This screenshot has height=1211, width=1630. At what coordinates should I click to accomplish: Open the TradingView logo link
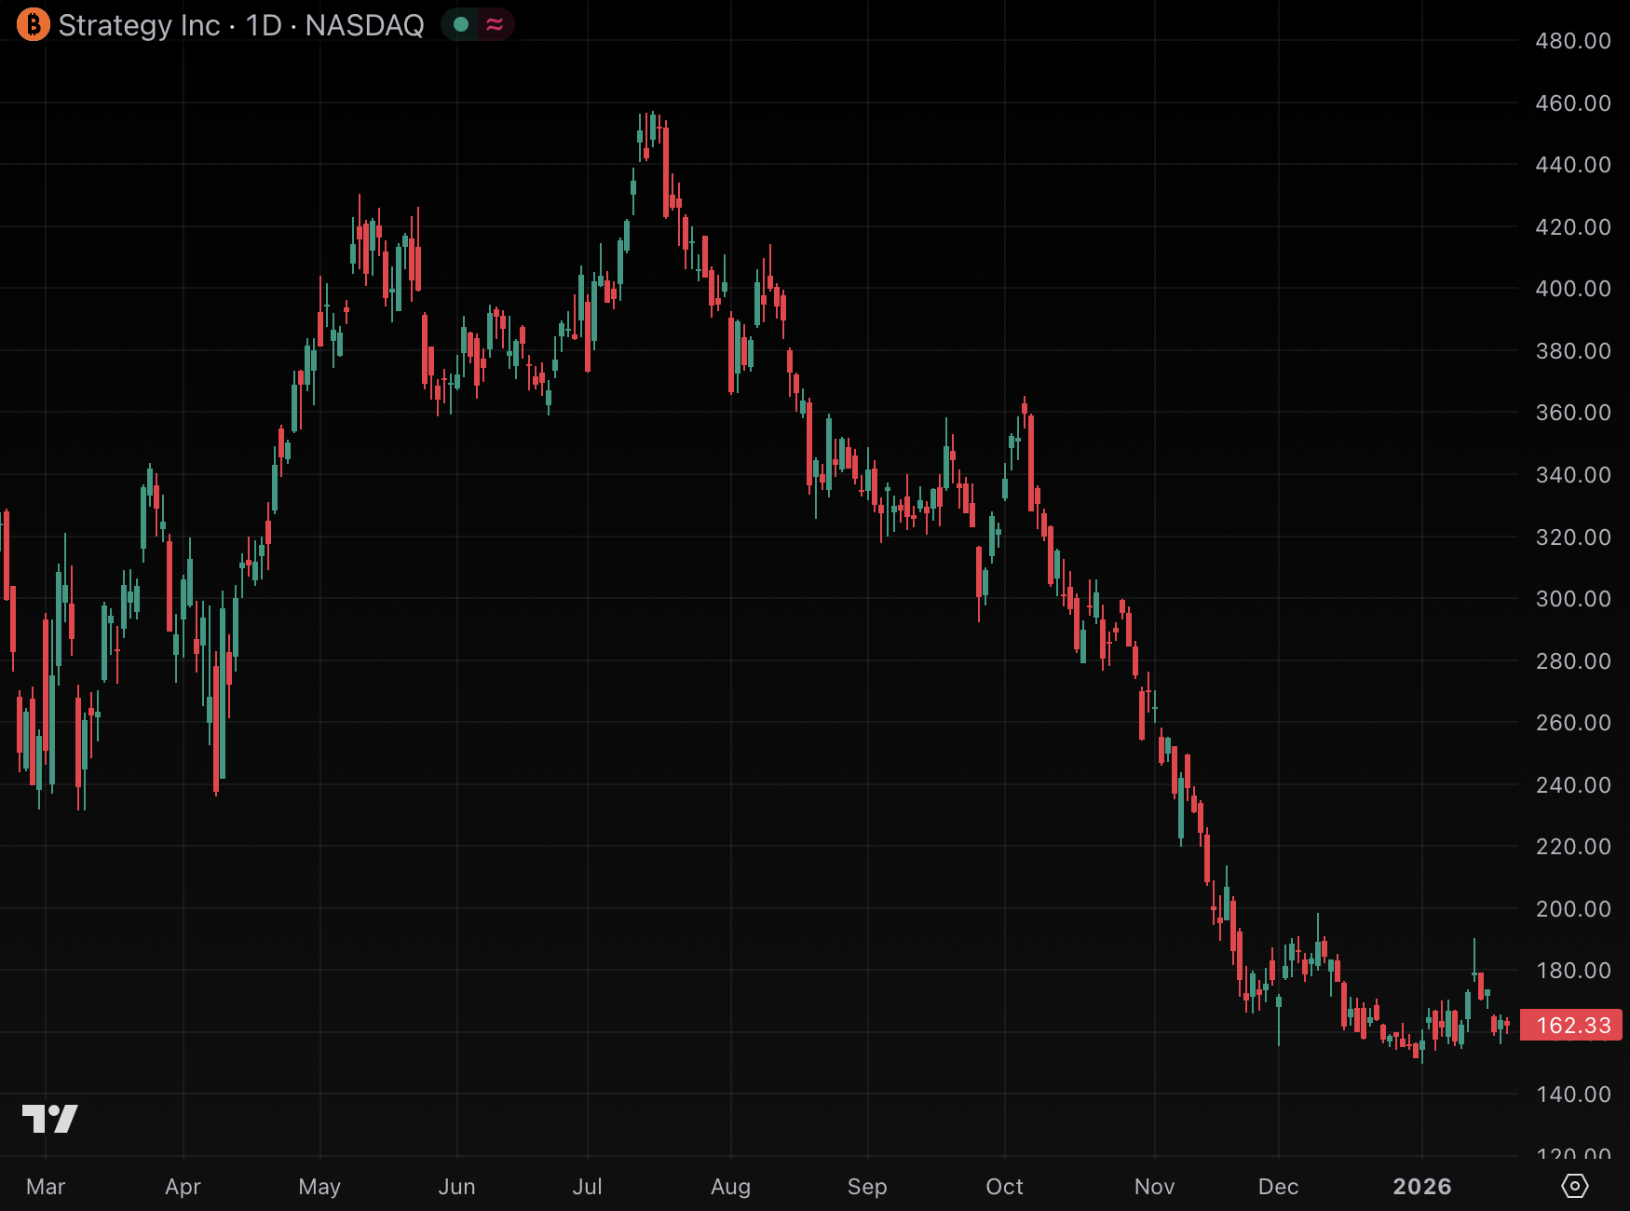pyautogui.click(x=49, y=1118)
